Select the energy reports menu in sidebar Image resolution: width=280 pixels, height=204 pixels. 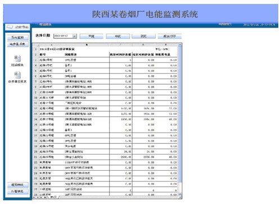coord(18,44)
